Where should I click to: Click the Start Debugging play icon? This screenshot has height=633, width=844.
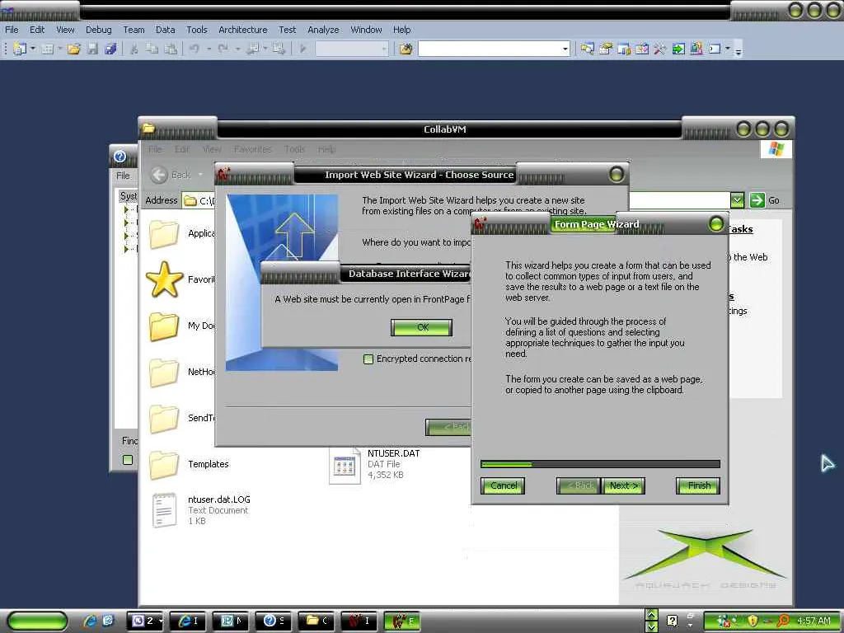(302, 49)
